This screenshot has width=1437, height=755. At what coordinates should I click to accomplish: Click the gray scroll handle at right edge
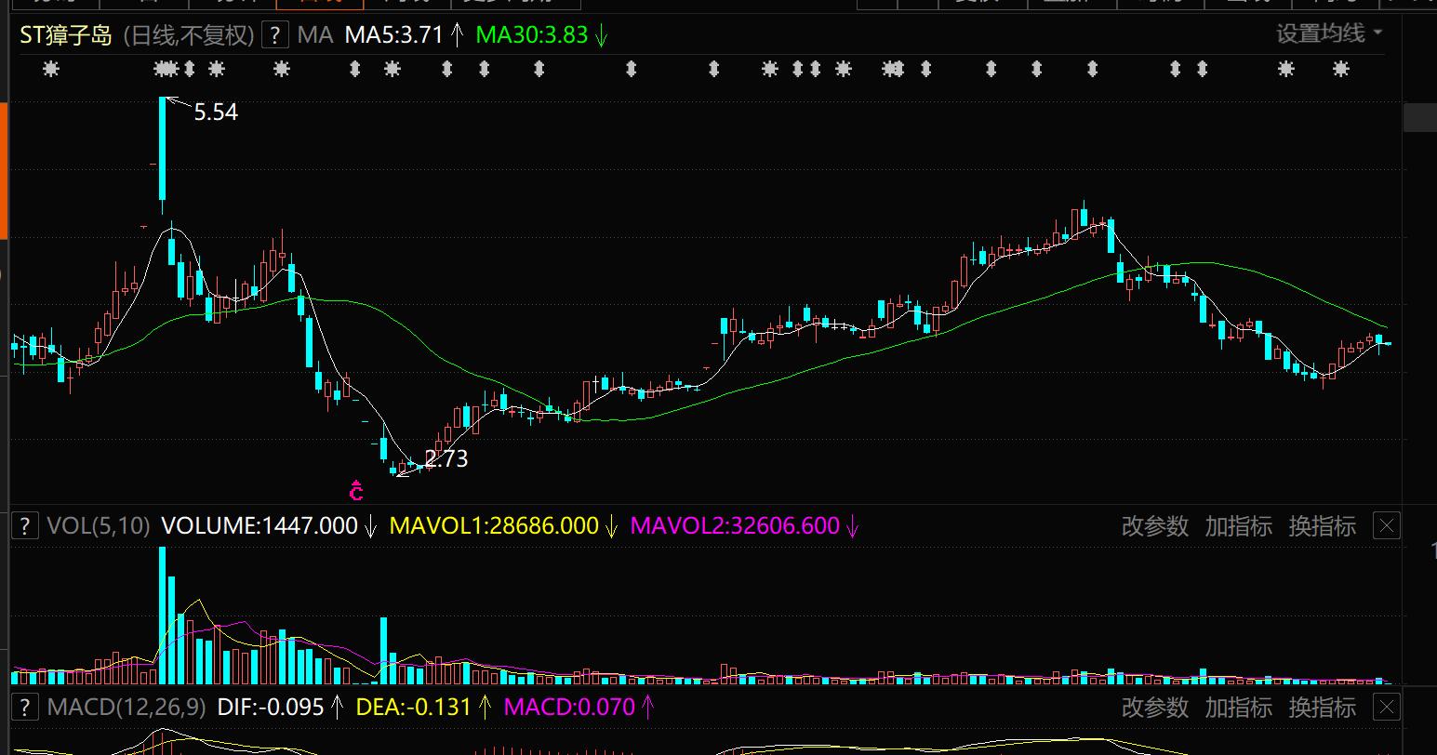tap(1419, 118)
